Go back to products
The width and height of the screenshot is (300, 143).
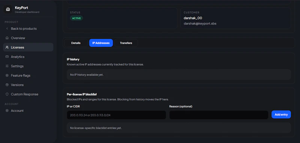tap(28, 28)
